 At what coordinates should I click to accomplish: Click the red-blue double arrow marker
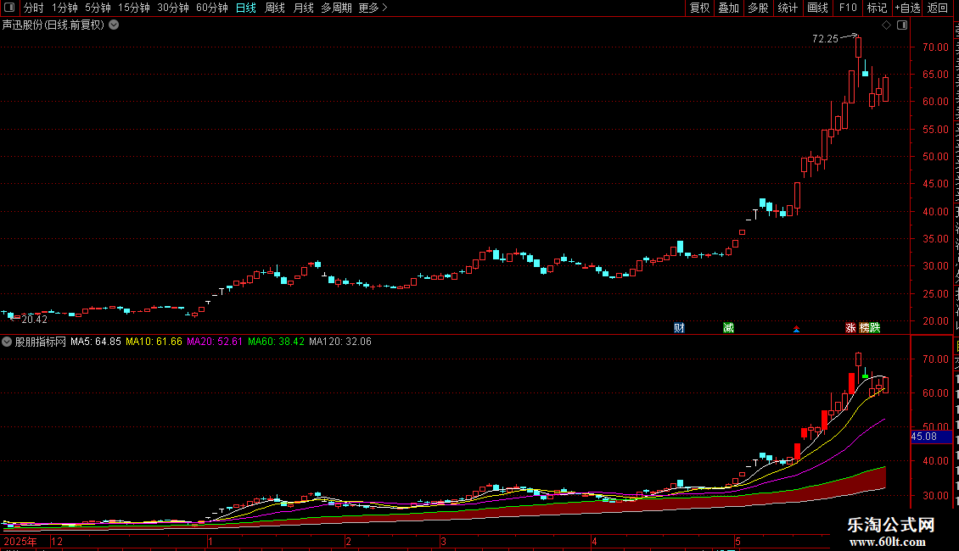[796, 329]
